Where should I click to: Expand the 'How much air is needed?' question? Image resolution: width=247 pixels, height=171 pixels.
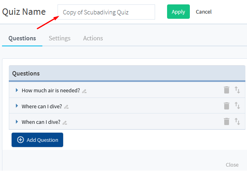point(17,90)
